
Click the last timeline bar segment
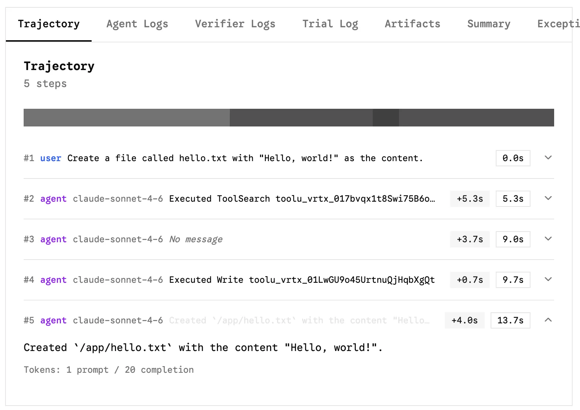[476, 118]
